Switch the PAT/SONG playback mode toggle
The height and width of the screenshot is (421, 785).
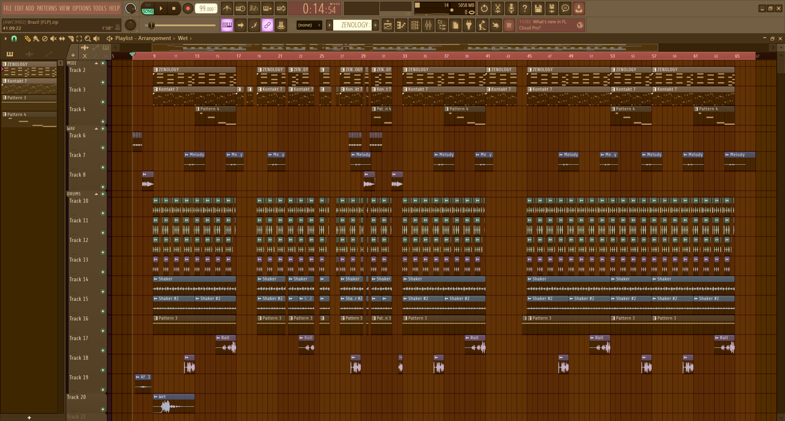point(148,8)
